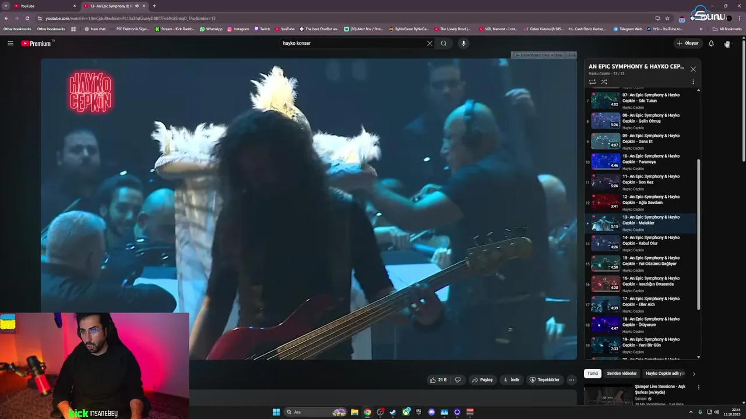The height and width of the screenshot is (419, 746).
Task: Click the Teşekkürler button
Action: [x=544, y=379]
